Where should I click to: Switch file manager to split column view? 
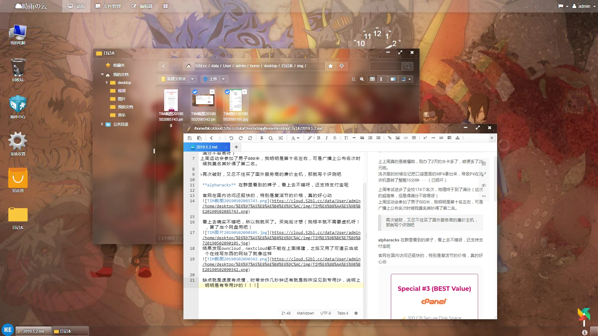click(393, 79)
